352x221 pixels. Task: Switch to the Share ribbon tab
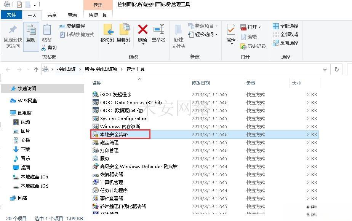click(52, 15)
